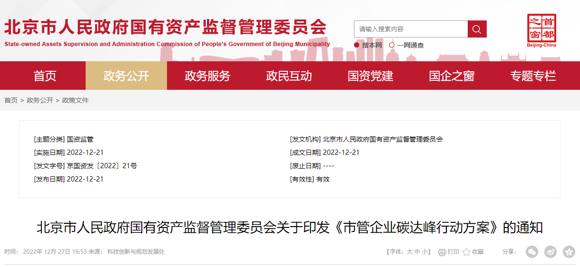Set font size to 中 (medium)
Screen dimensions: 580x267
point(417,252)
